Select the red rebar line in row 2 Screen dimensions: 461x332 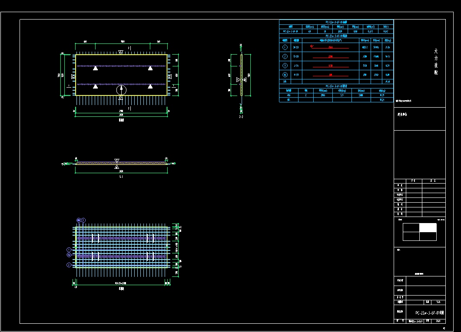(x=331, y=58)
